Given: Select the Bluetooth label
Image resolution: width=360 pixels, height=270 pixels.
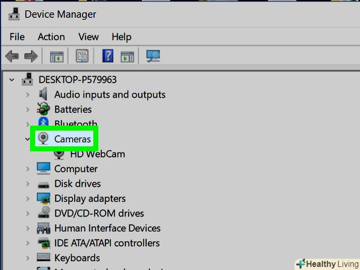Looking at the screenshot, I should pyautogui.click(x=76, y=123).
